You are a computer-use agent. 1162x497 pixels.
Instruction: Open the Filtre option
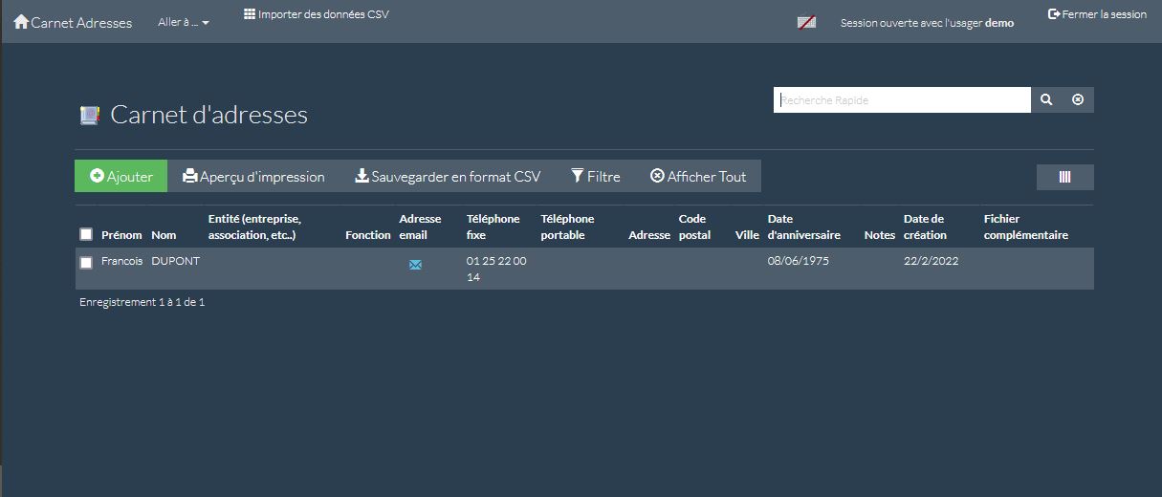click(595, 176)
